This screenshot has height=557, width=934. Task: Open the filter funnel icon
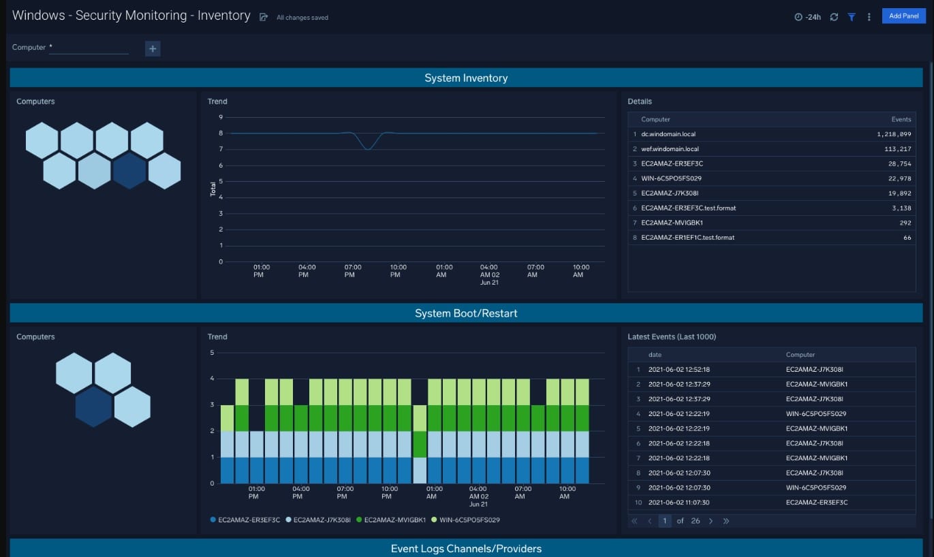coord(852,17)
